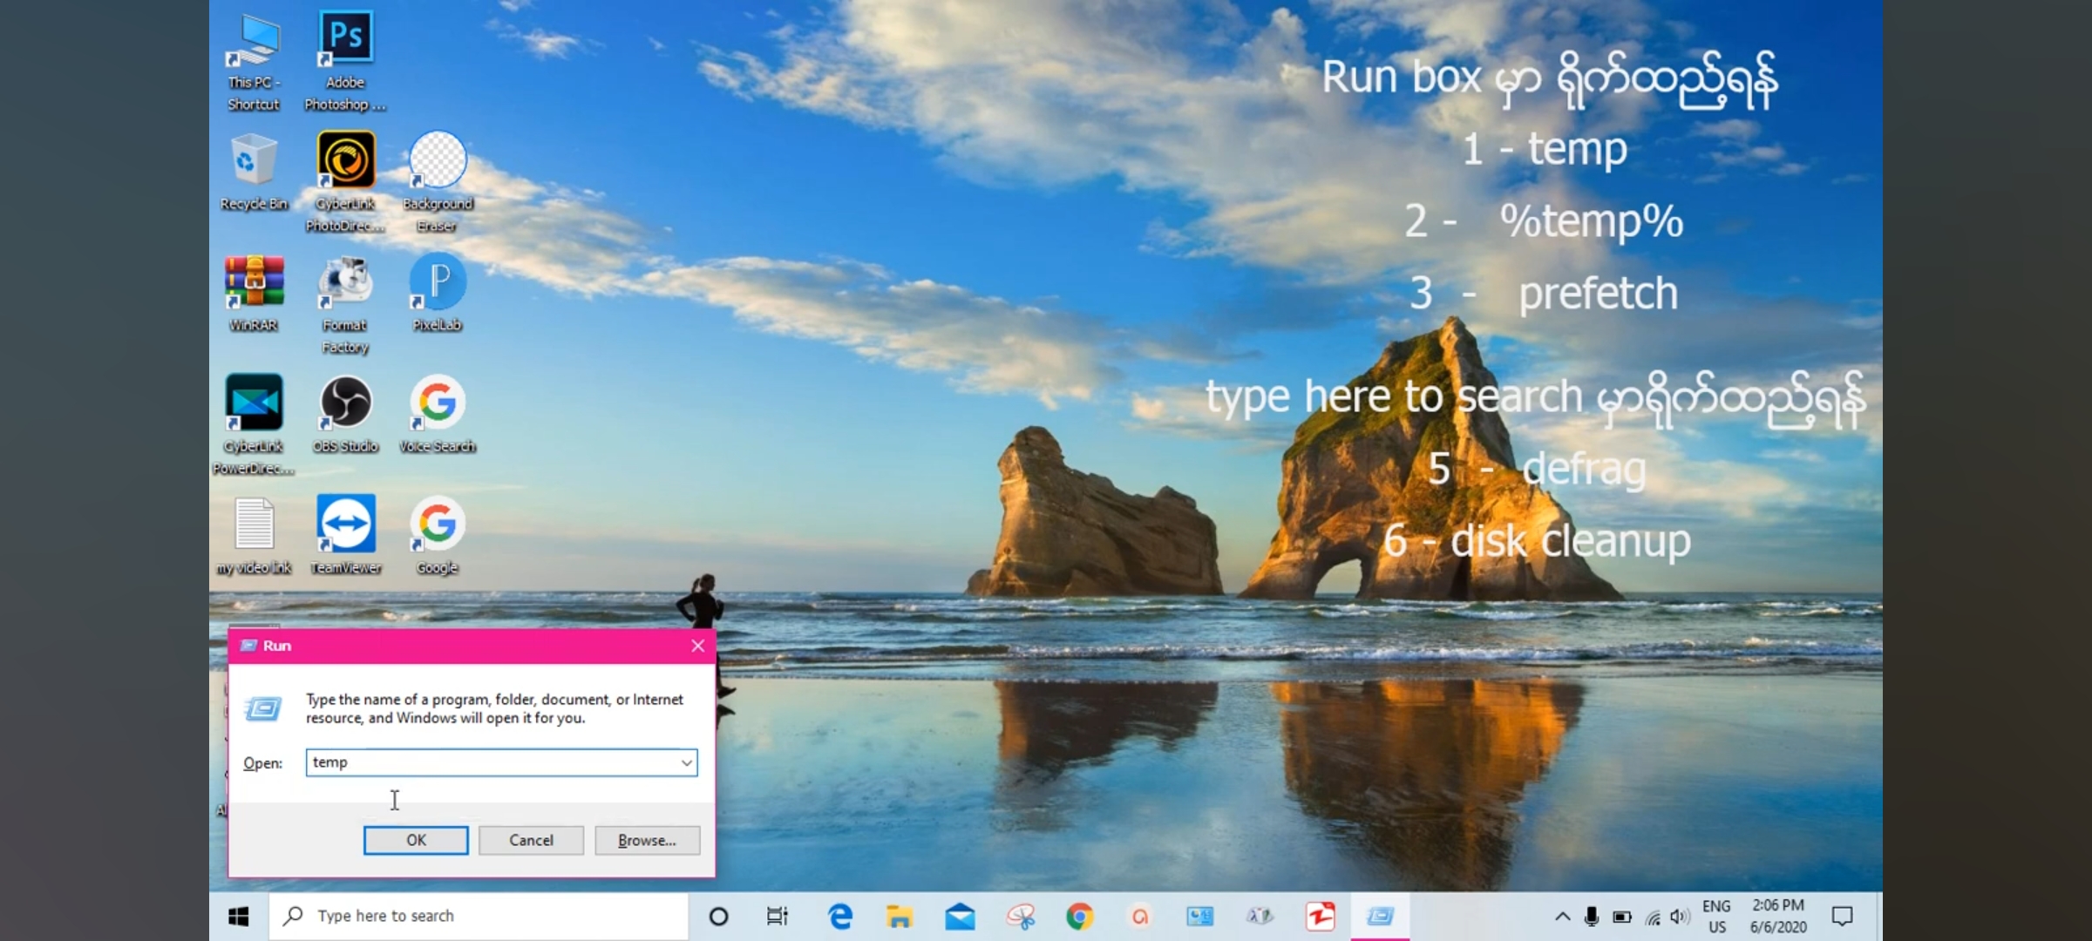Open PixelLab from the desktop

click(x=438, y=282)
